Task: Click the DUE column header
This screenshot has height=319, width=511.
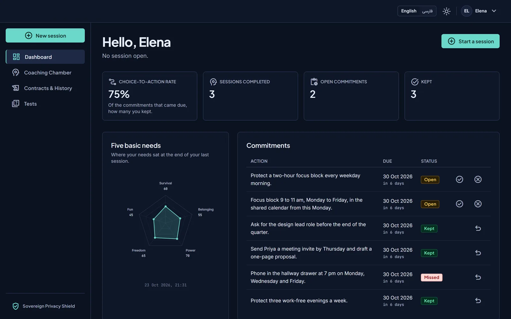Action: pyautogui.click(x=387, y=161)
